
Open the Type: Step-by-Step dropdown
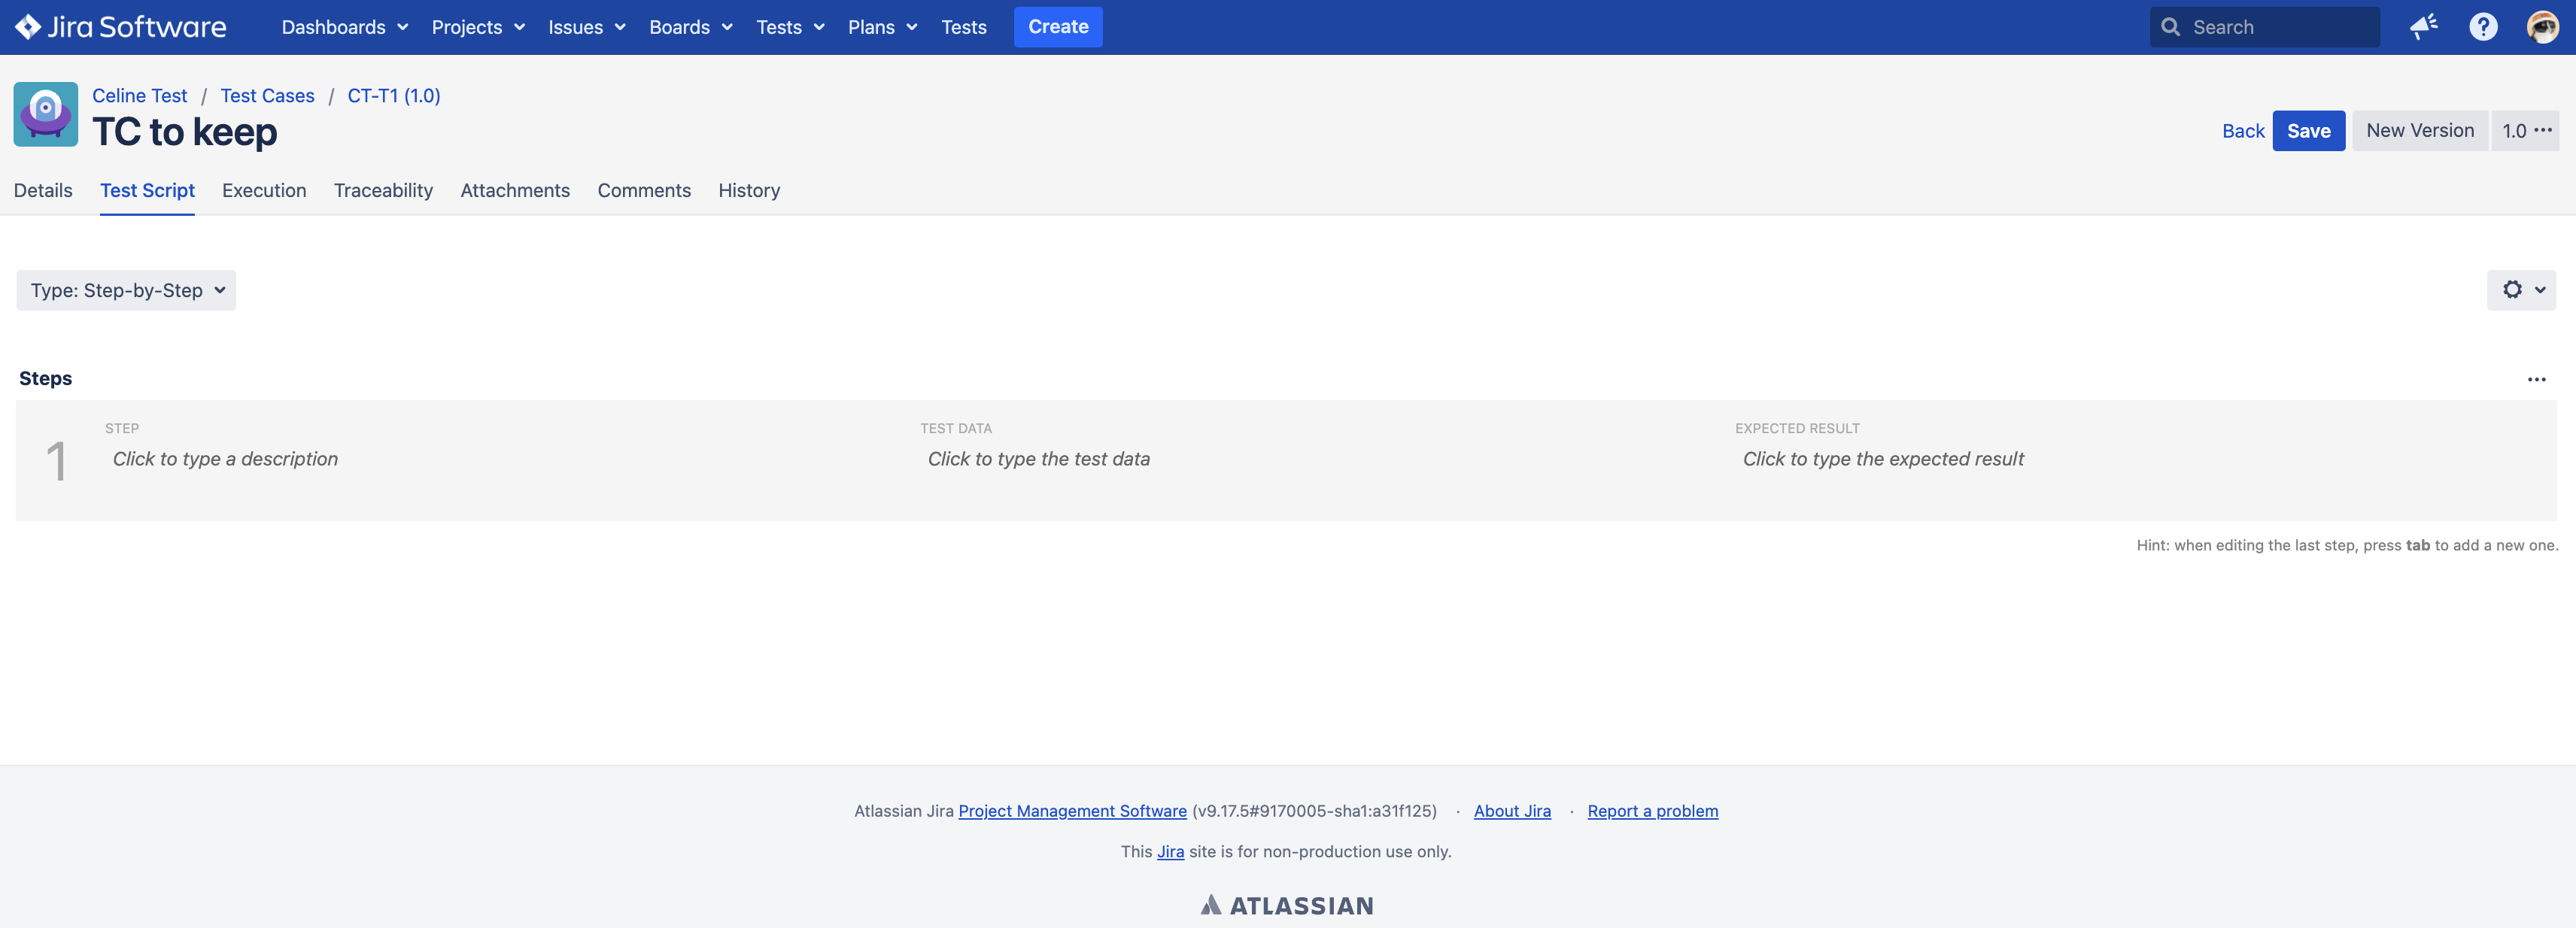[x=125, y=290]
